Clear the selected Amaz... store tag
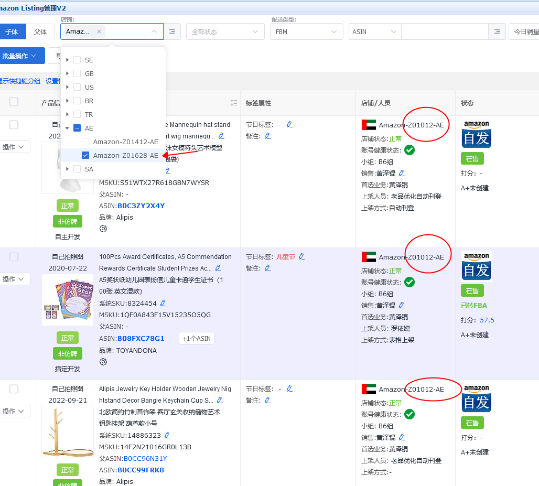 click(x=99, y=31)
